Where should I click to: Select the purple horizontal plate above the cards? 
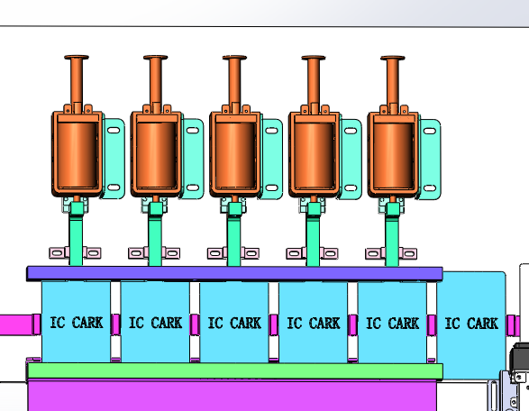coord(234,273)
